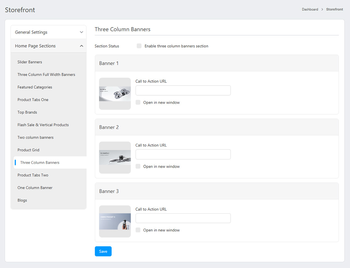Select Two column banners item

(x=36, y=137)
